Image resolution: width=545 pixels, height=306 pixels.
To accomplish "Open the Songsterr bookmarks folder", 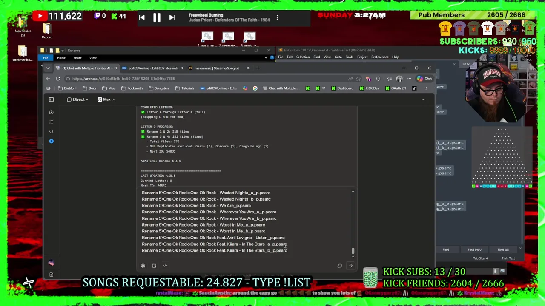I will point(158,88).
